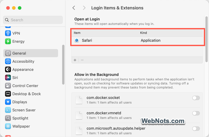The height and width of the screenshot is (137, 209).
Task: Click the green Energy lightning icon
Action: click(x=8, y=41)
